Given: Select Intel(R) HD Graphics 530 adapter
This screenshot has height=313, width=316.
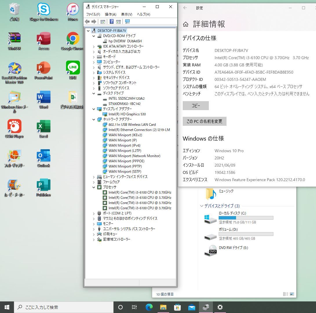Looking at the screenshot, I should click(127, 114).
